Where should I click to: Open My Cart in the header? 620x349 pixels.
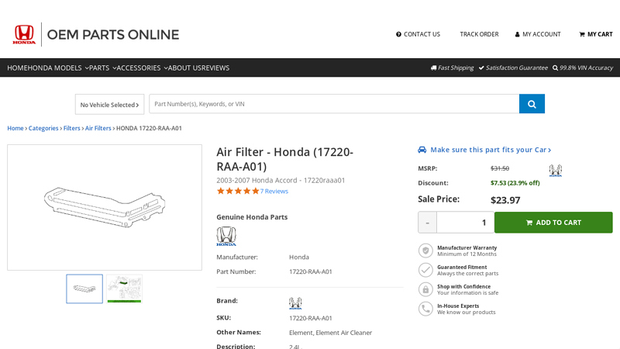pyautogui.click(x=596, y=34)
